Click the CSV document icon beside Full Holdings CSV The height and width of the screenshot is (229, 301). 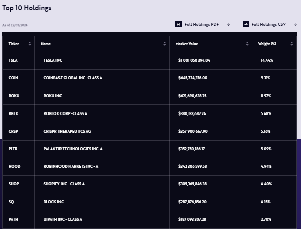click(x=246, y=24)
